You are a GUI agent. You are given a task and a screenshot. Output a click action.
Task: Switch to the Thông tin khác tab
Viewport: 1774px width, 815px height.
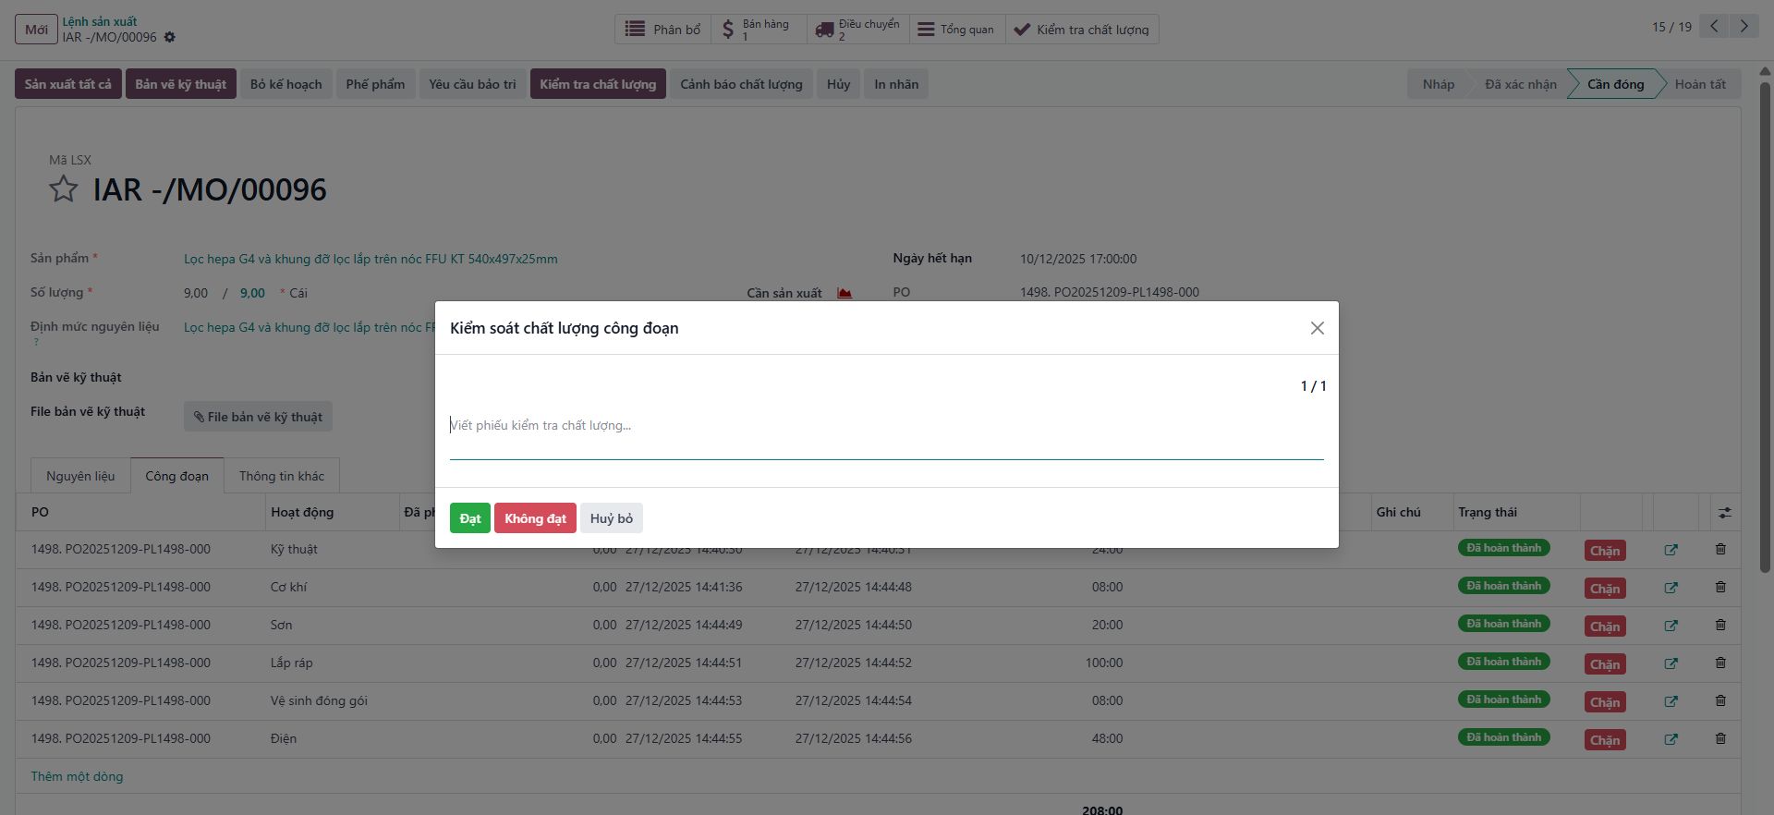click(282, 476)
